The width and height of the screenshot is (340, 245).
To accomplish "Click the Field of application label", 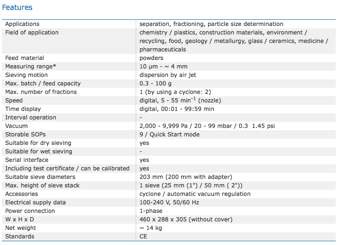I will pyautogui.click(x=32, y=33).
